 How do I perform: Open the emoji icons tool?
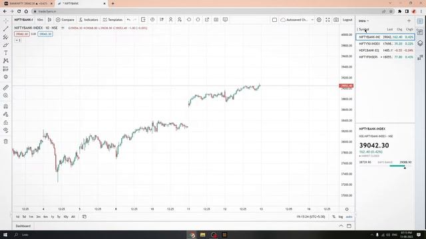[6, 77]
